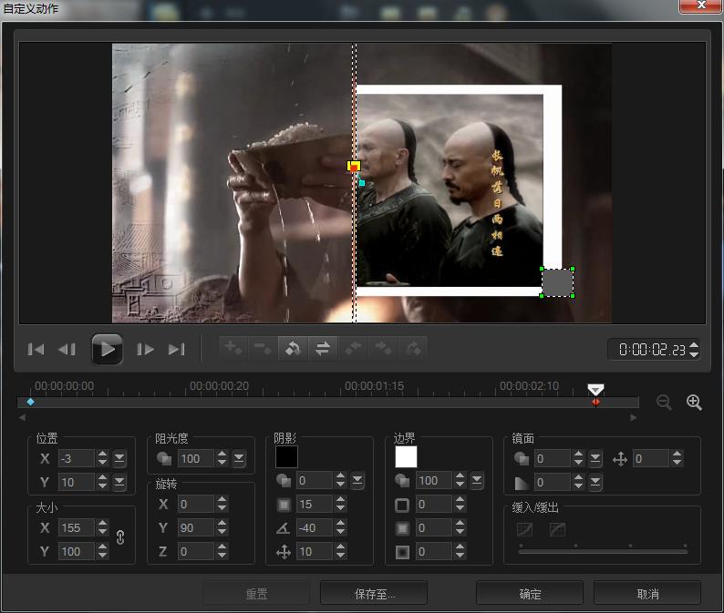This screenshot has height=613, width=724.
Task: Toggle the ease in option
Action: tap(524, 529)
